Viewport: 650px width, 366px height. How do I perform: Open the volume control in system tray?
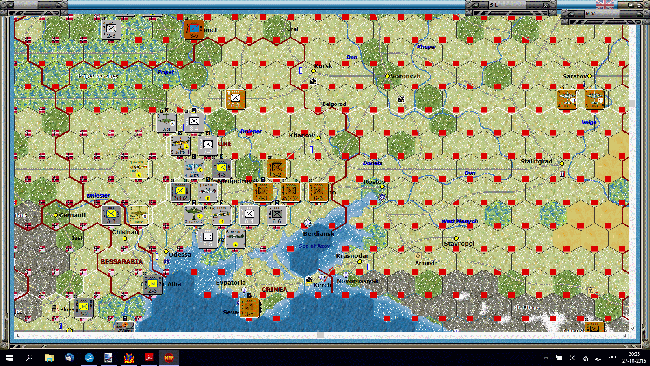point(572,358)
